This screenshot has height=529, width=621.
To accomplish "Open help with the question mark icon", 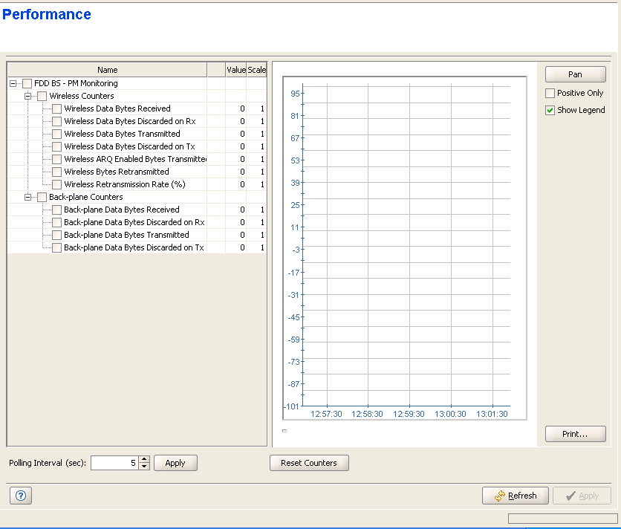I will coord(20,496).
